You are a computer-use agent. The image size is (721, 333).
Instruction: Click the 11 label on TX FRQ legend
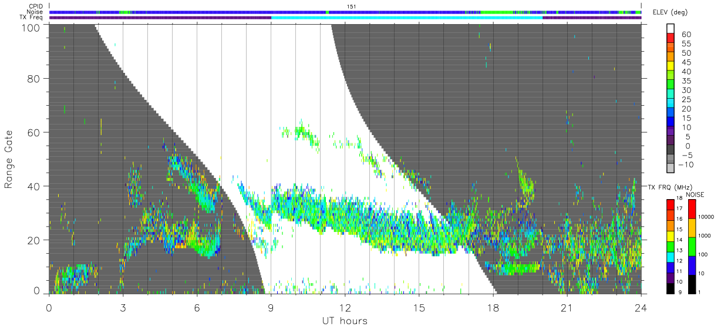coord(679,271)
